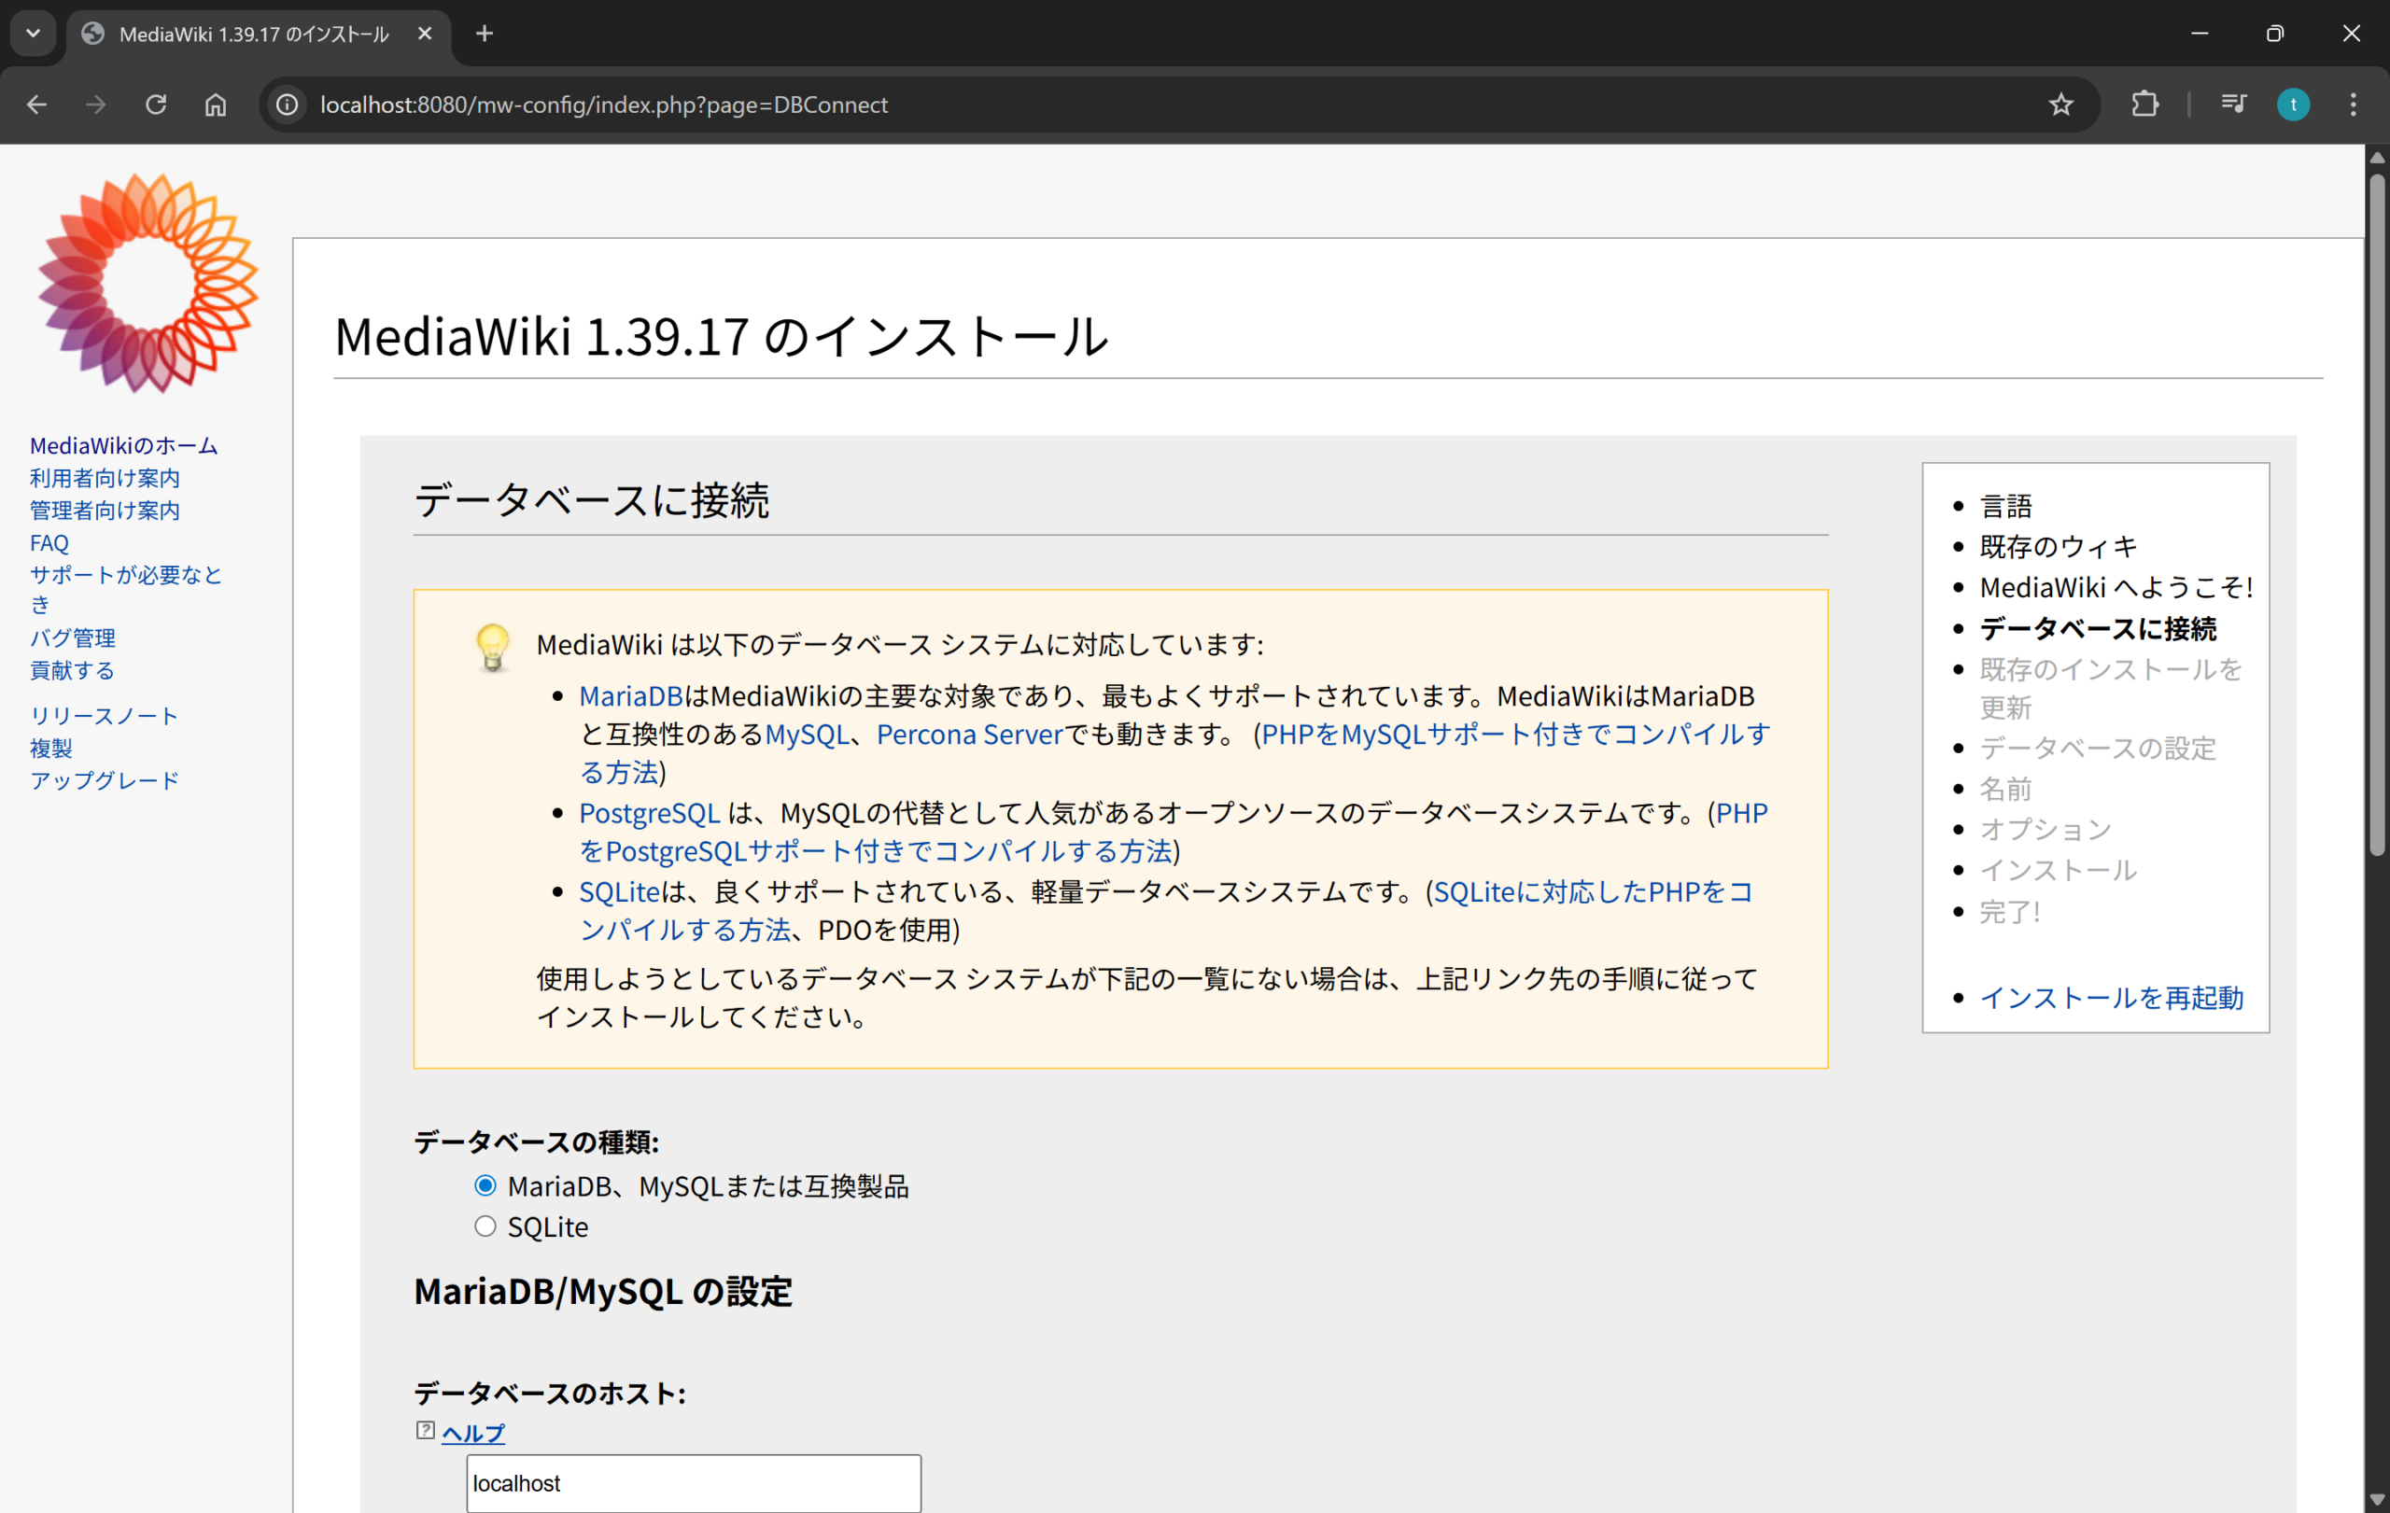This screenshot has width=2390, height=1513.
Task: Click the browser back arrow icon
Action: click(36, 105)
